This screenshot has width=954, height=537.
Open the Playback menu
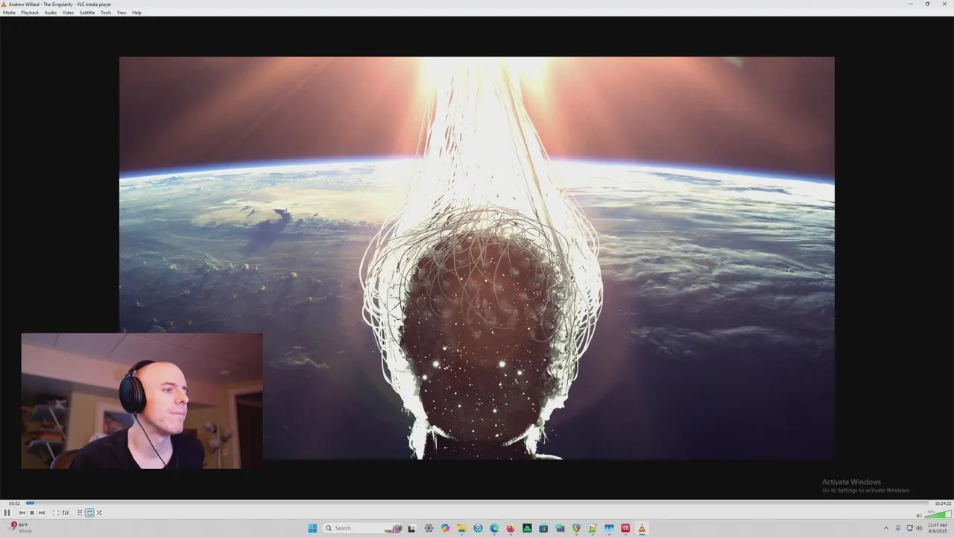click(30, 13)
